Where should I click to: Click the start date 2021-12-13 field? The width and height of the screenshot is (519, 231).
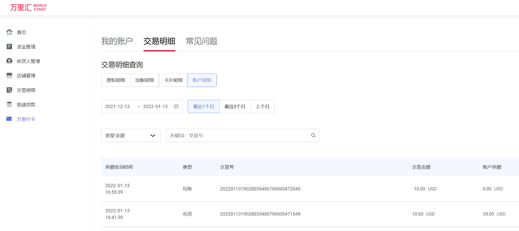coord(118,106)
